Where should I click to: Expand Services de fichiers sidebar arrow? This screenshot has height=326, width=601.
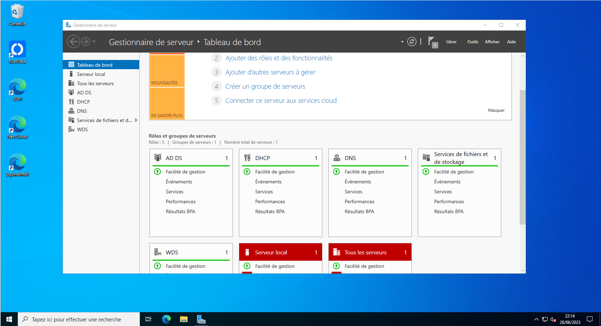136,120
